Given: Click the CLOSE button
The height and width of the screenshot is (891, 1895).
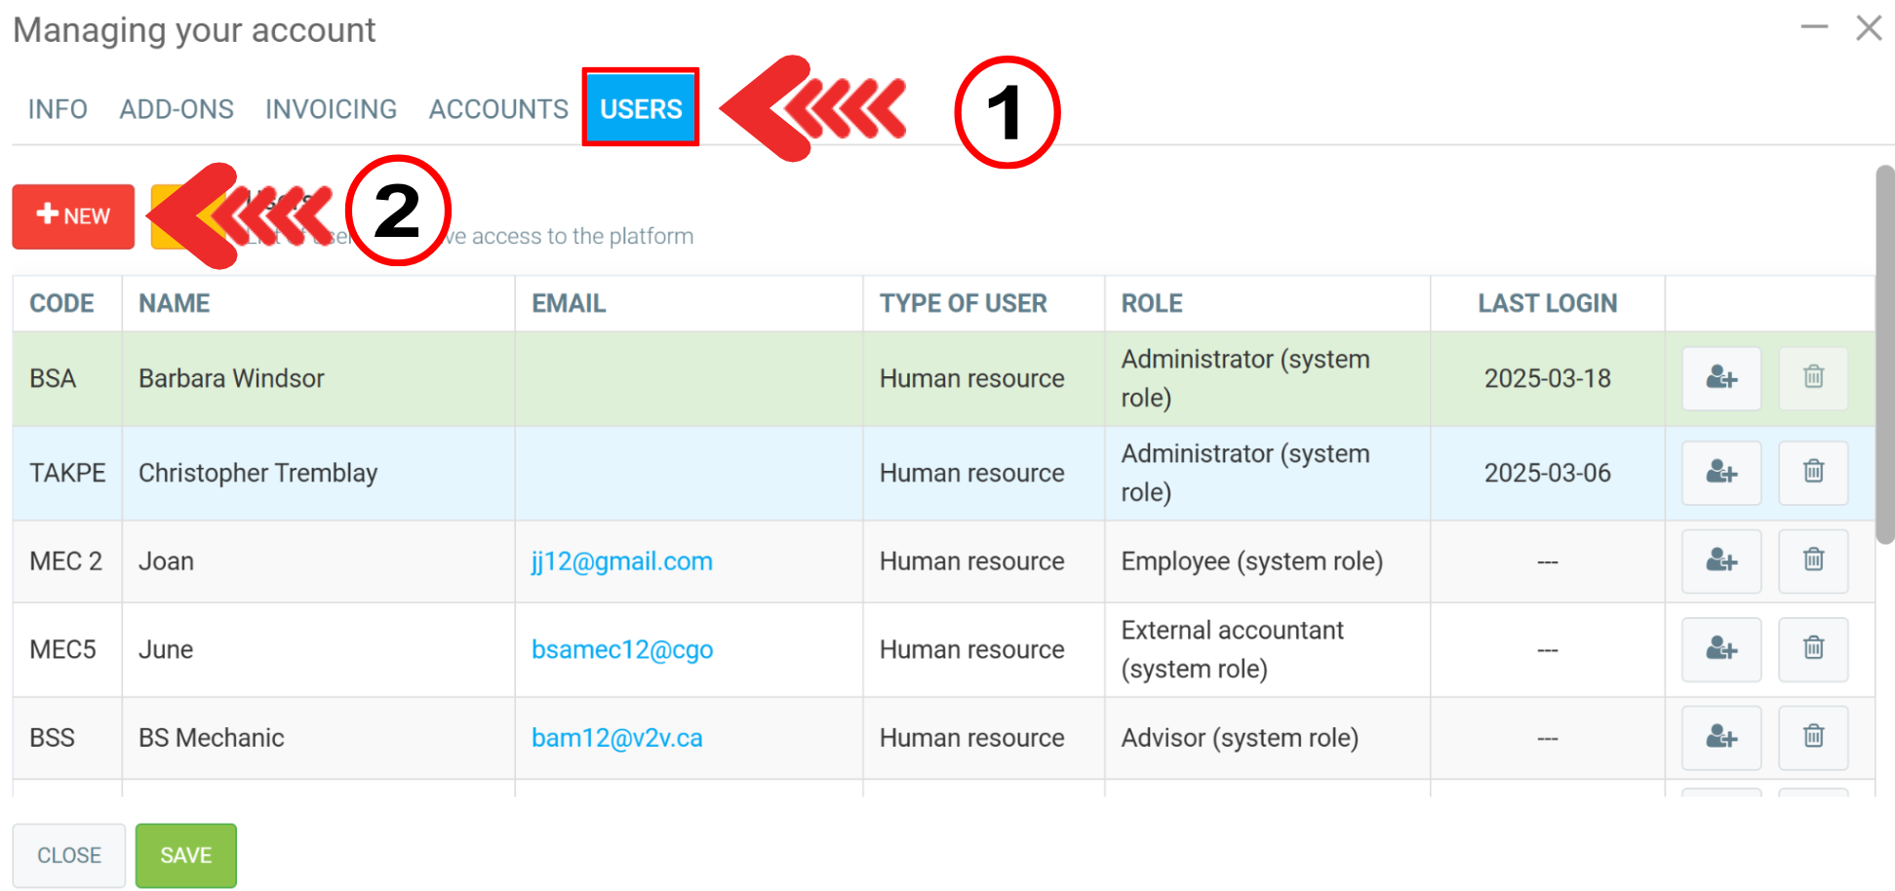Looking at the screenshot, I should 69,856.
